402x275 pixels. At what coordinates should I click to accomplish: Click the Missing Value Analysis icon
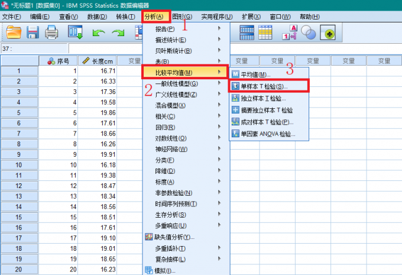coord(149,237)
